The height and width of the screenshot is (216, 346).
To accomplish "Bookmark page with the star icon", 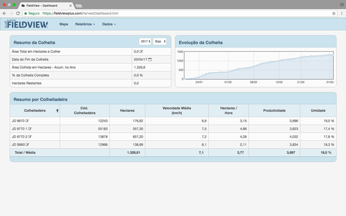I will 334,13.
